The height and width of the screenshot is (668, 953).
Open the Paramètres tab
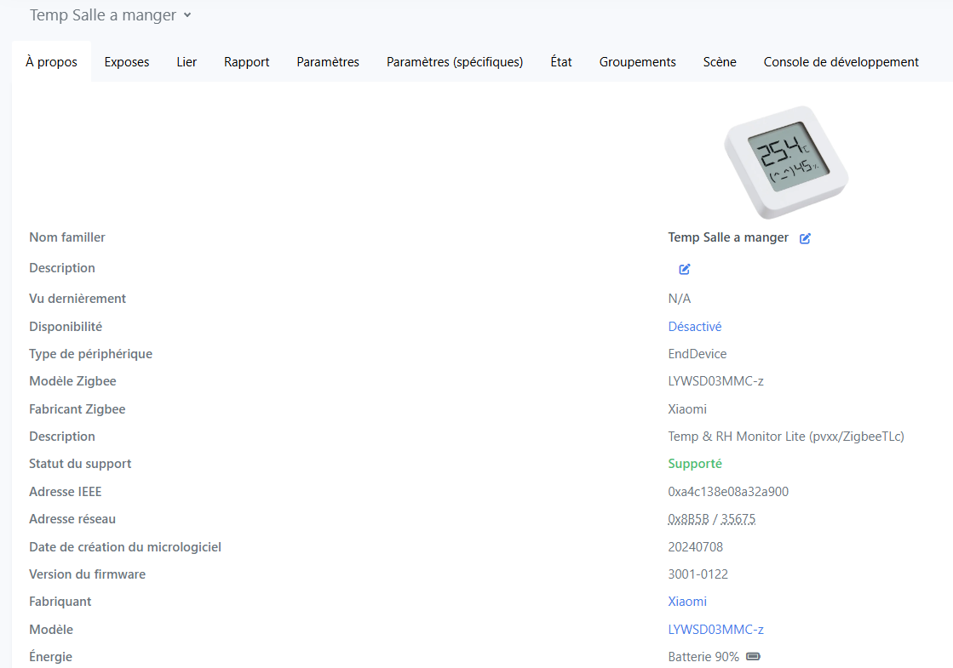click(328, 62)
